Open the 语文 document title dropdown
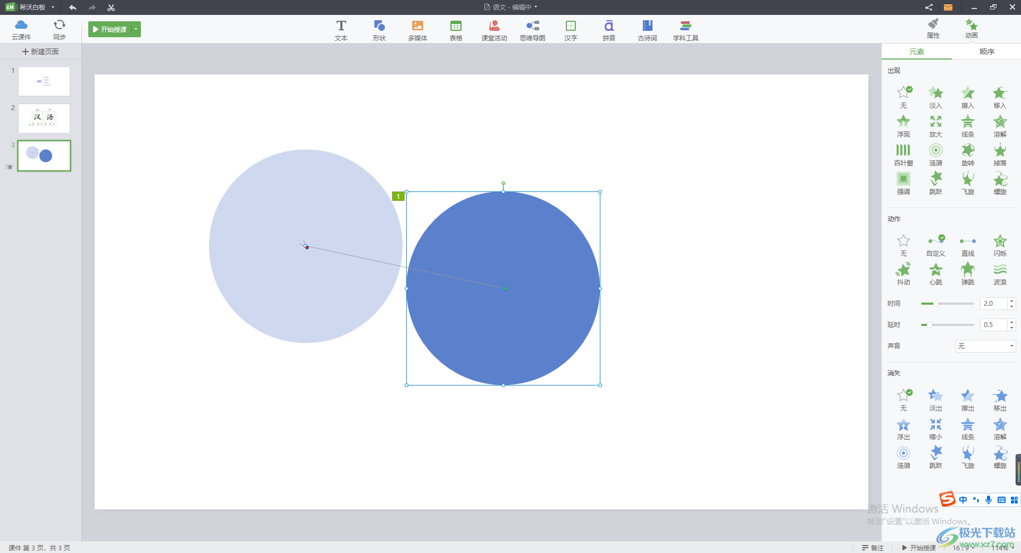Image resolution: width=1021 pixels, height=553 pixels. 535,7
